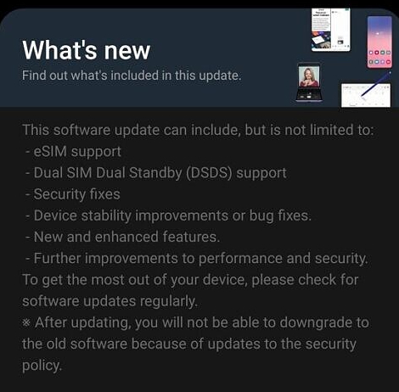Tap the flip phone with woman's portrait
The width and height of the screenshot is (399, 392).
[309, 82]
